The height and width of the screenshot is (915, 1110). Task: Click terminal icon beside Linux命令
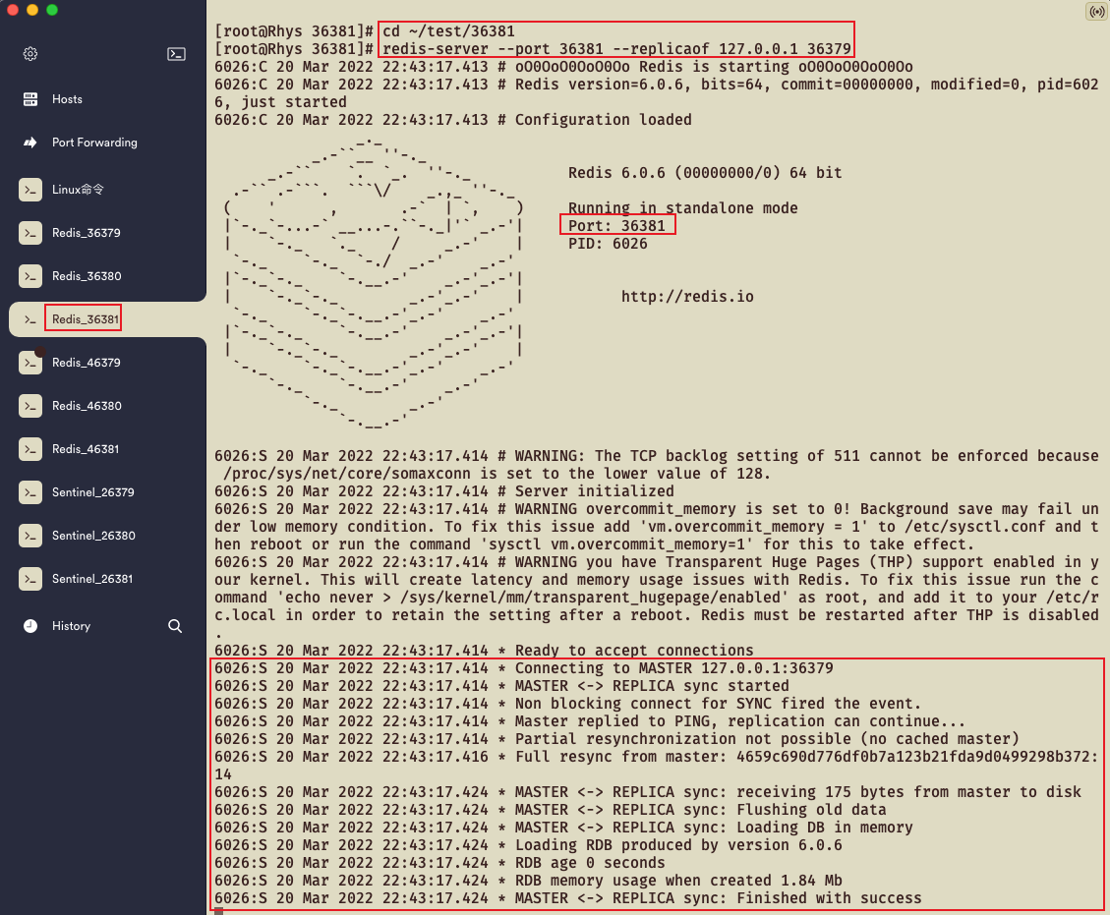click(x=30, y=190)
